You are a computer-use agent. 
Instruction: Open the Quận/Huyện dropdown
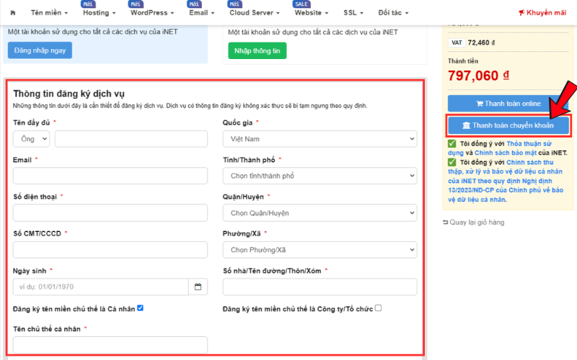pyautogui.click(x=320, y=213)
